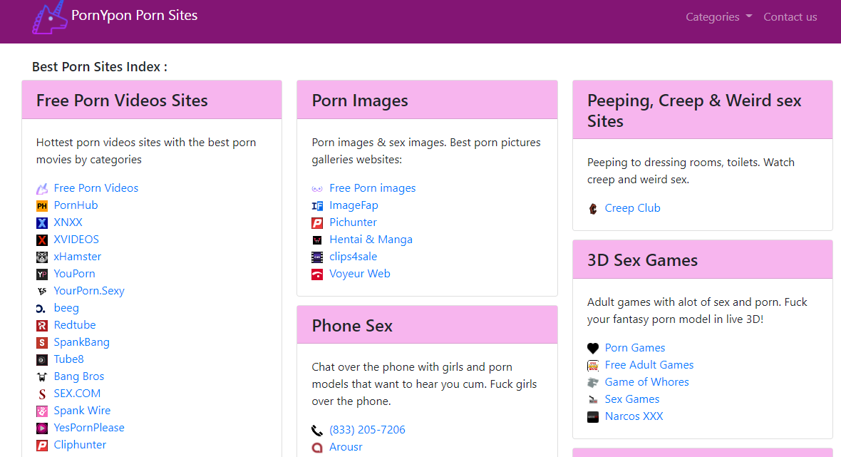This screenshot has width=841, height=457.
Task: Open the Porn Games link
Action: [x=635, y=348]
